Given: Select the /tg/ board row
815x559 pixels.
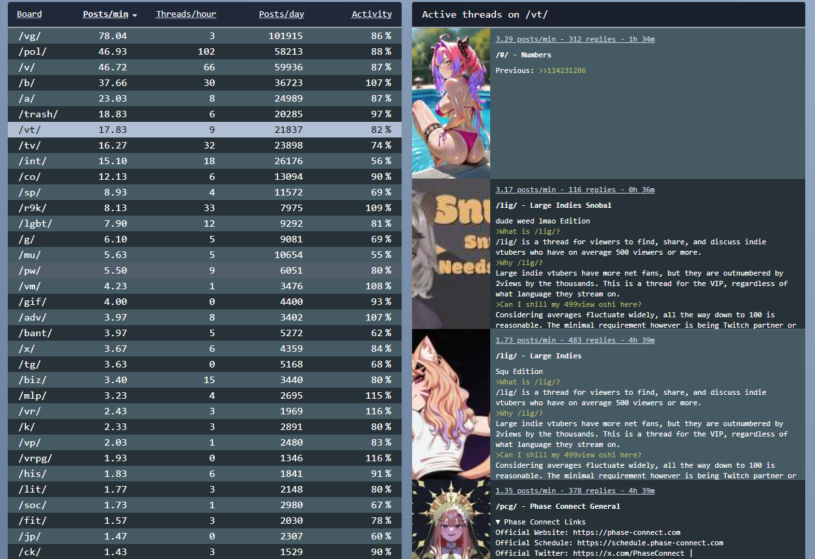Looking at the screenshot, I should coord(204,364).
